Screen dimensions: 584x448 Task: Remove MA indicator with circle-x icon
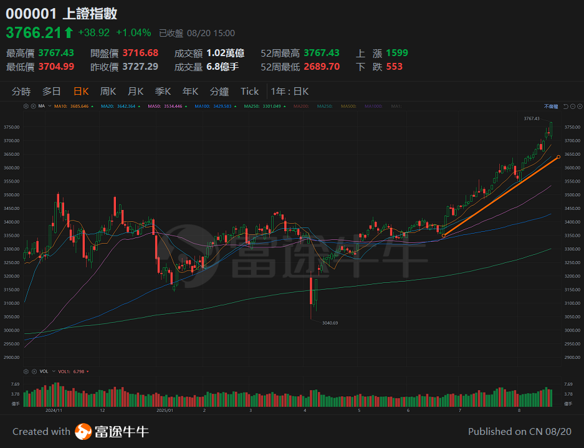(32, 106)
